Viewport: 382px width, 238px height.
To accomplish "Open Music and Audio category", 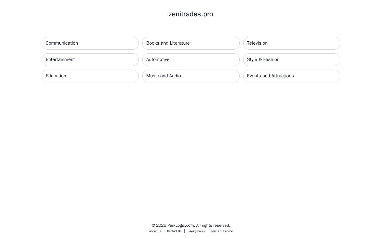I will 191,76.
